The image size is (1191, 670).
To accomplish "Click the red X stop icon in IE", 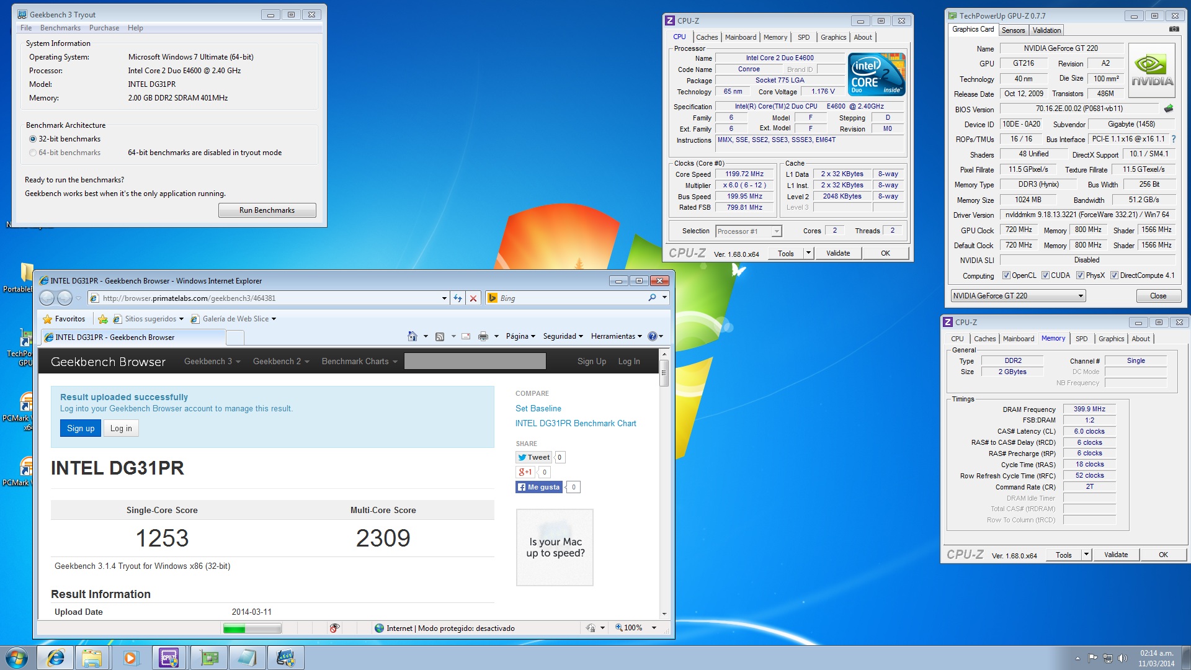I will point(473,298).
